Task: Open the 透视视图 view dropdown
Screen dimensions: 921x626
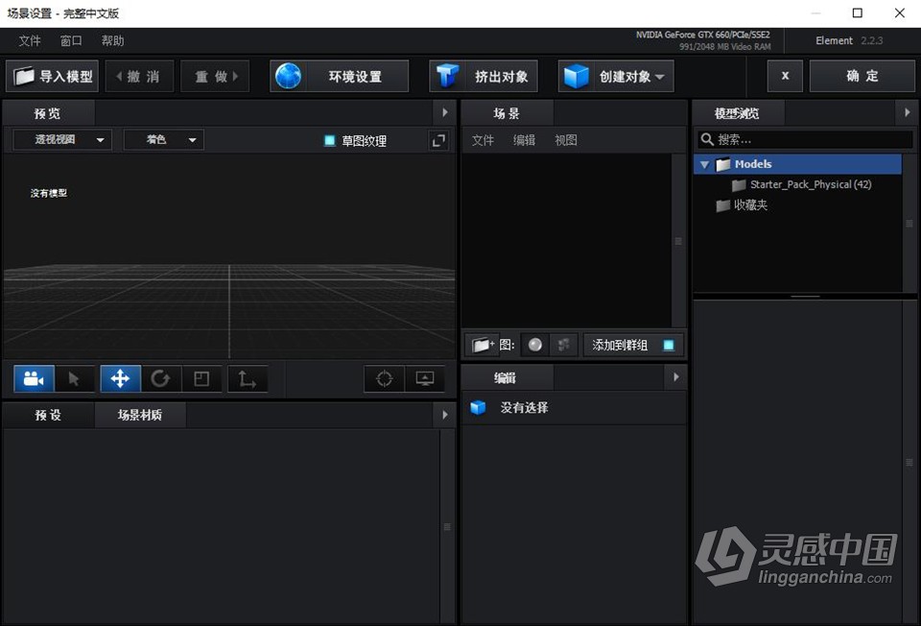Action: pyautogui.click(x=62, y=140)
